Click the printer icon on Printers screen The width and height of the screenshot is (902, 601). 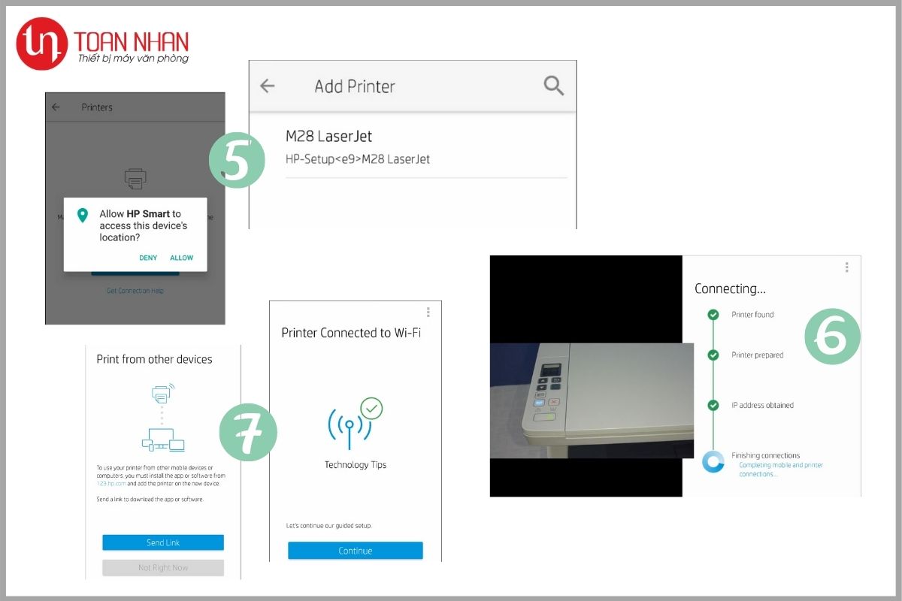[135, 179]
